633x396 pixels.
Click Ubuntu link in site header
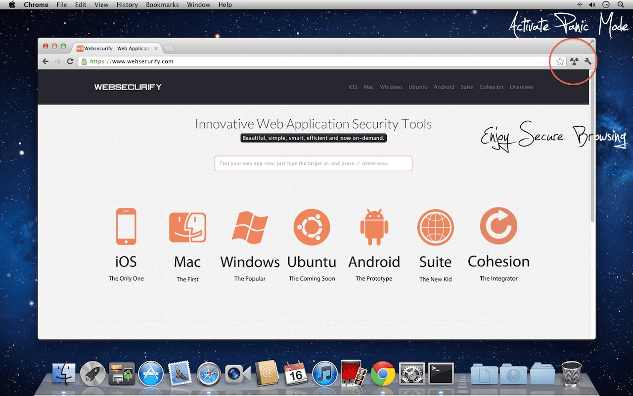418,87
